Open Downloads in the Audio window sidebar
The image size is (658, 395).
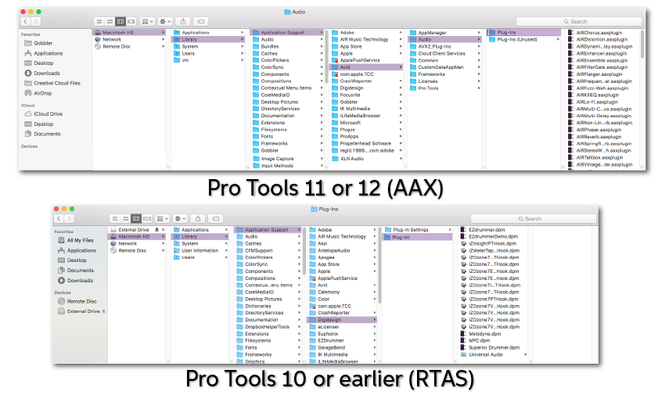coord(42,73)
